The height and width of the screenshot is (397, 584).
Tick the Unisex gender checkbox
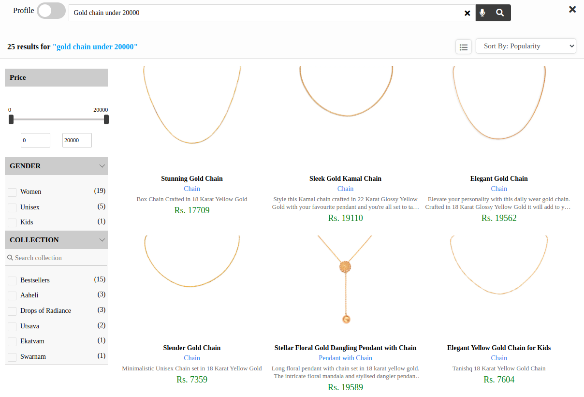(x=12, y=207)
